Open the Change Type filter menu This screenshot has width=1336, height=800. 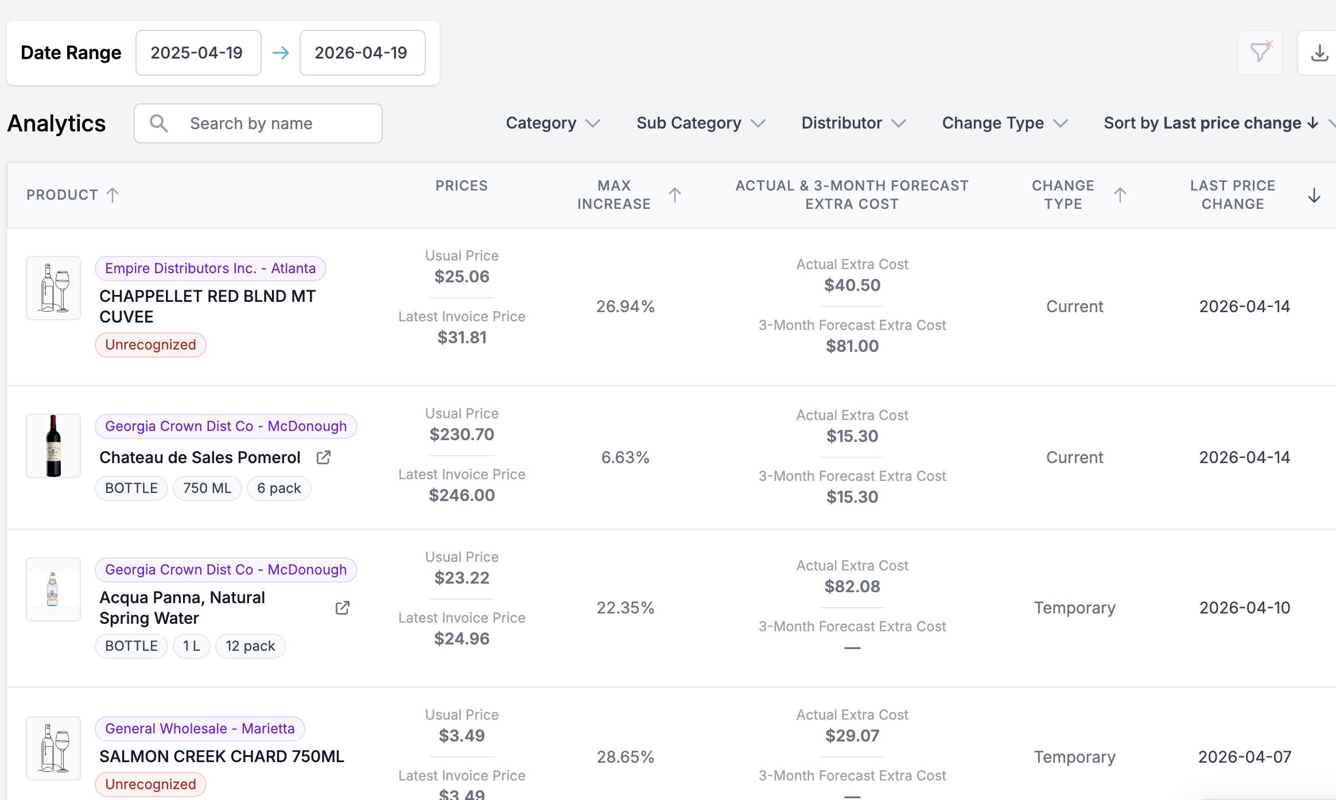point(1004,123)
